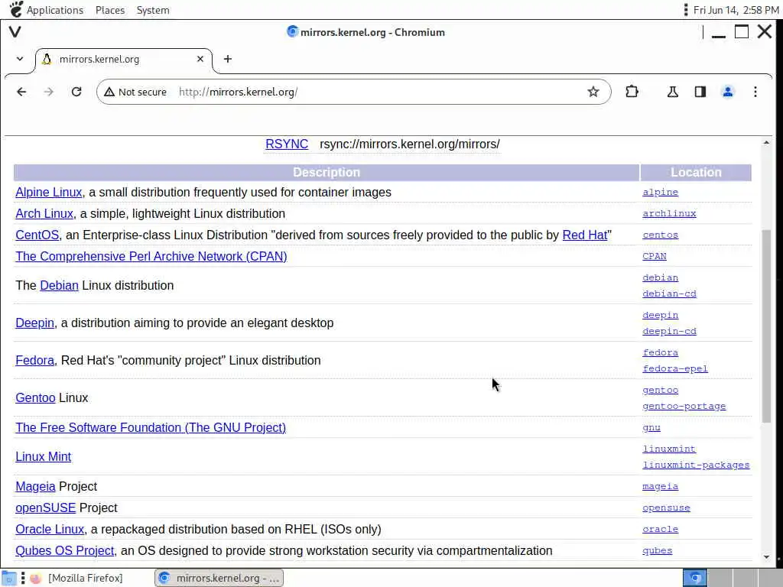This screenshot has width=783, height=587.
Task: Open the Deepin description link
Action: coord(34,323)
